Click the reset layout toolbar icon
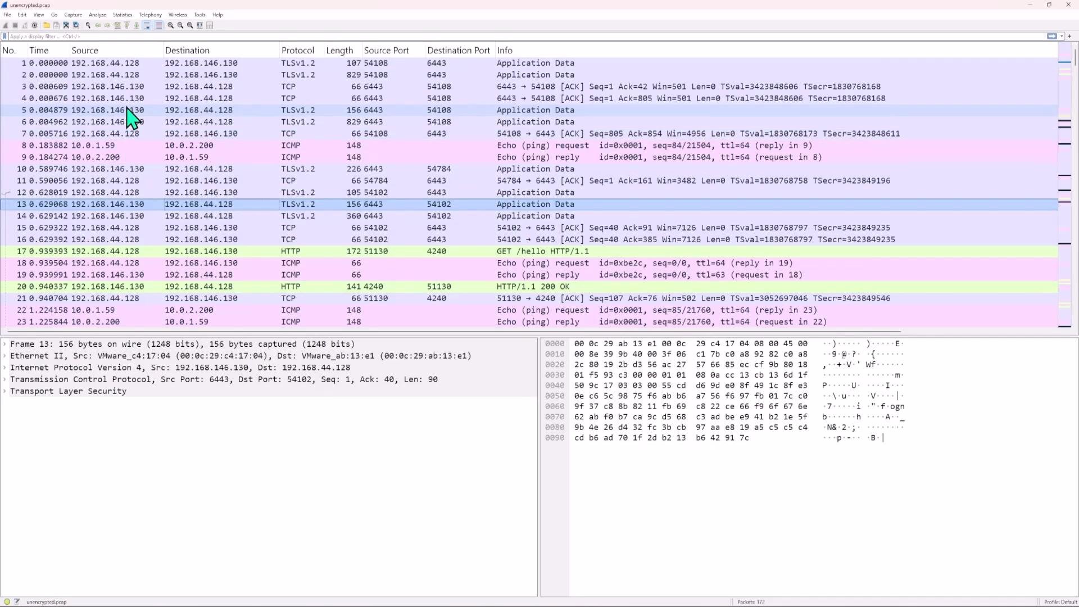 pos(210,25)
